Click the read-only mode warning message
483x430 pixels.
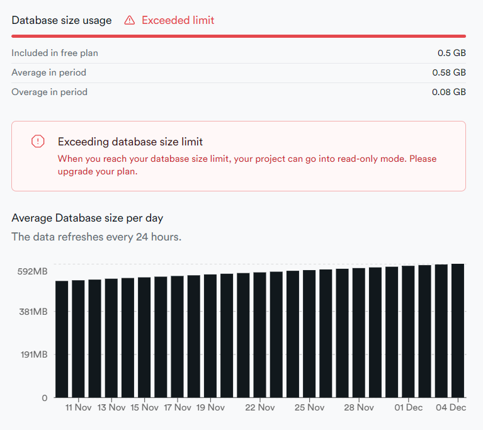247,165
